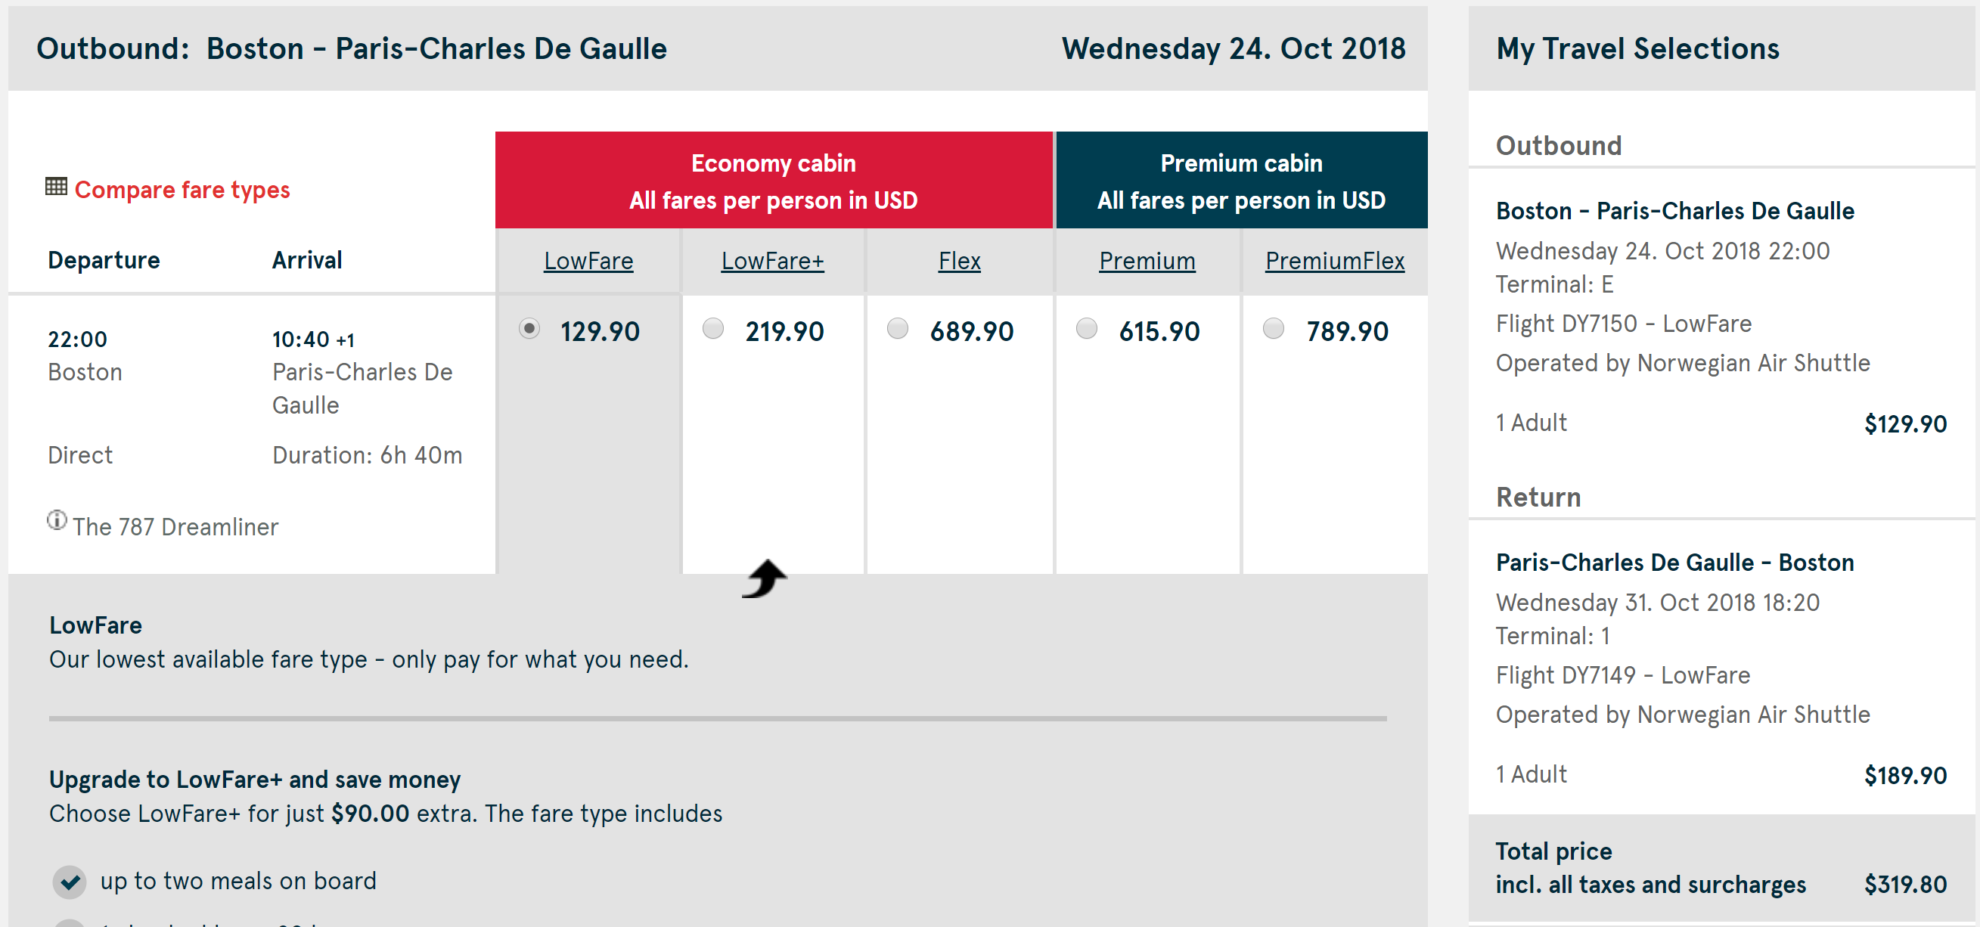Click the Total price $319.80 amount
The width and height of the screenshot is (1980, 927).
[x=1904, y=885]
